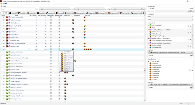Switch to the Torso tab
Image resolution: width=195 pixels, height=105 pixels.
(x=21, y=13)
